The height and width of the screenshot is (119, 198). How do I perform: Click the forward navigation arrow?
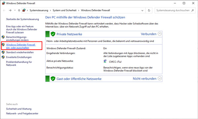coord(10,11)
